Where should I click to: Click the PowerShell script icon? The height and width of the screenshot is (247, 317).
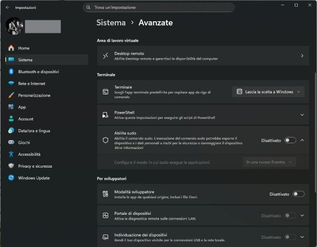tap(105, 115)
